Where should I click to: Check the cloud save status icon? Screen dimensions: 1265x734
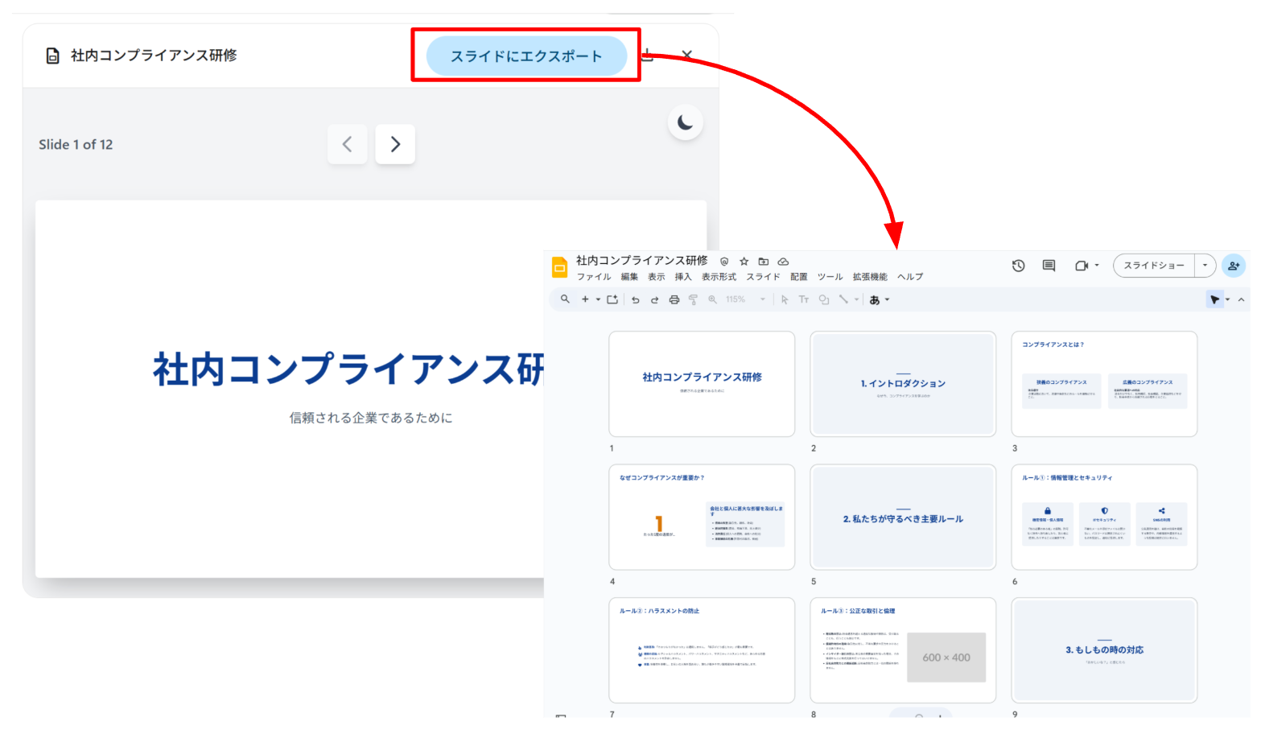[x=783, y=262]
